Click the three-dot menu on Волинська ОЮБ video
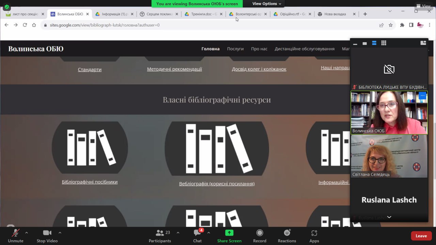This screenshot has height=245, width=436. (422, 96)
